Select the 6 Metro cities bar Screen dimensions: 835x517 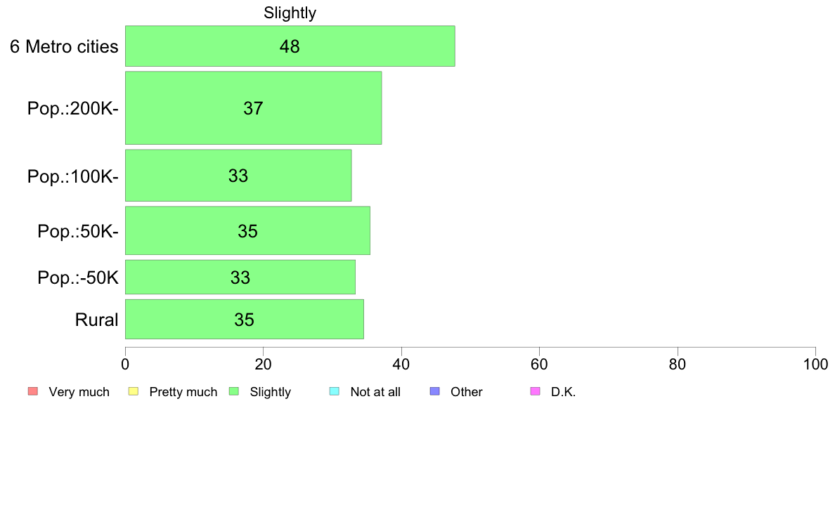coord(290,46)
